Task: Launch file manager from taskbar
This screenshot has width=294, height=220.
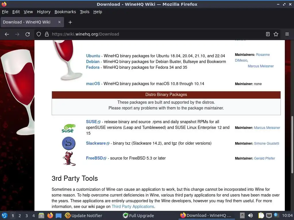Action: pos(41,215)
